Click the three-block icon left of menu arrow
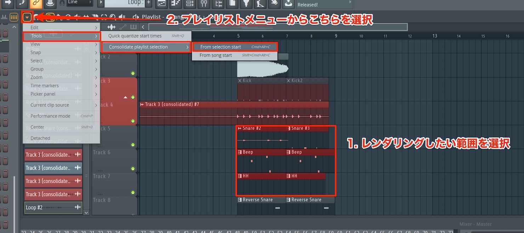 click(14, 17)
